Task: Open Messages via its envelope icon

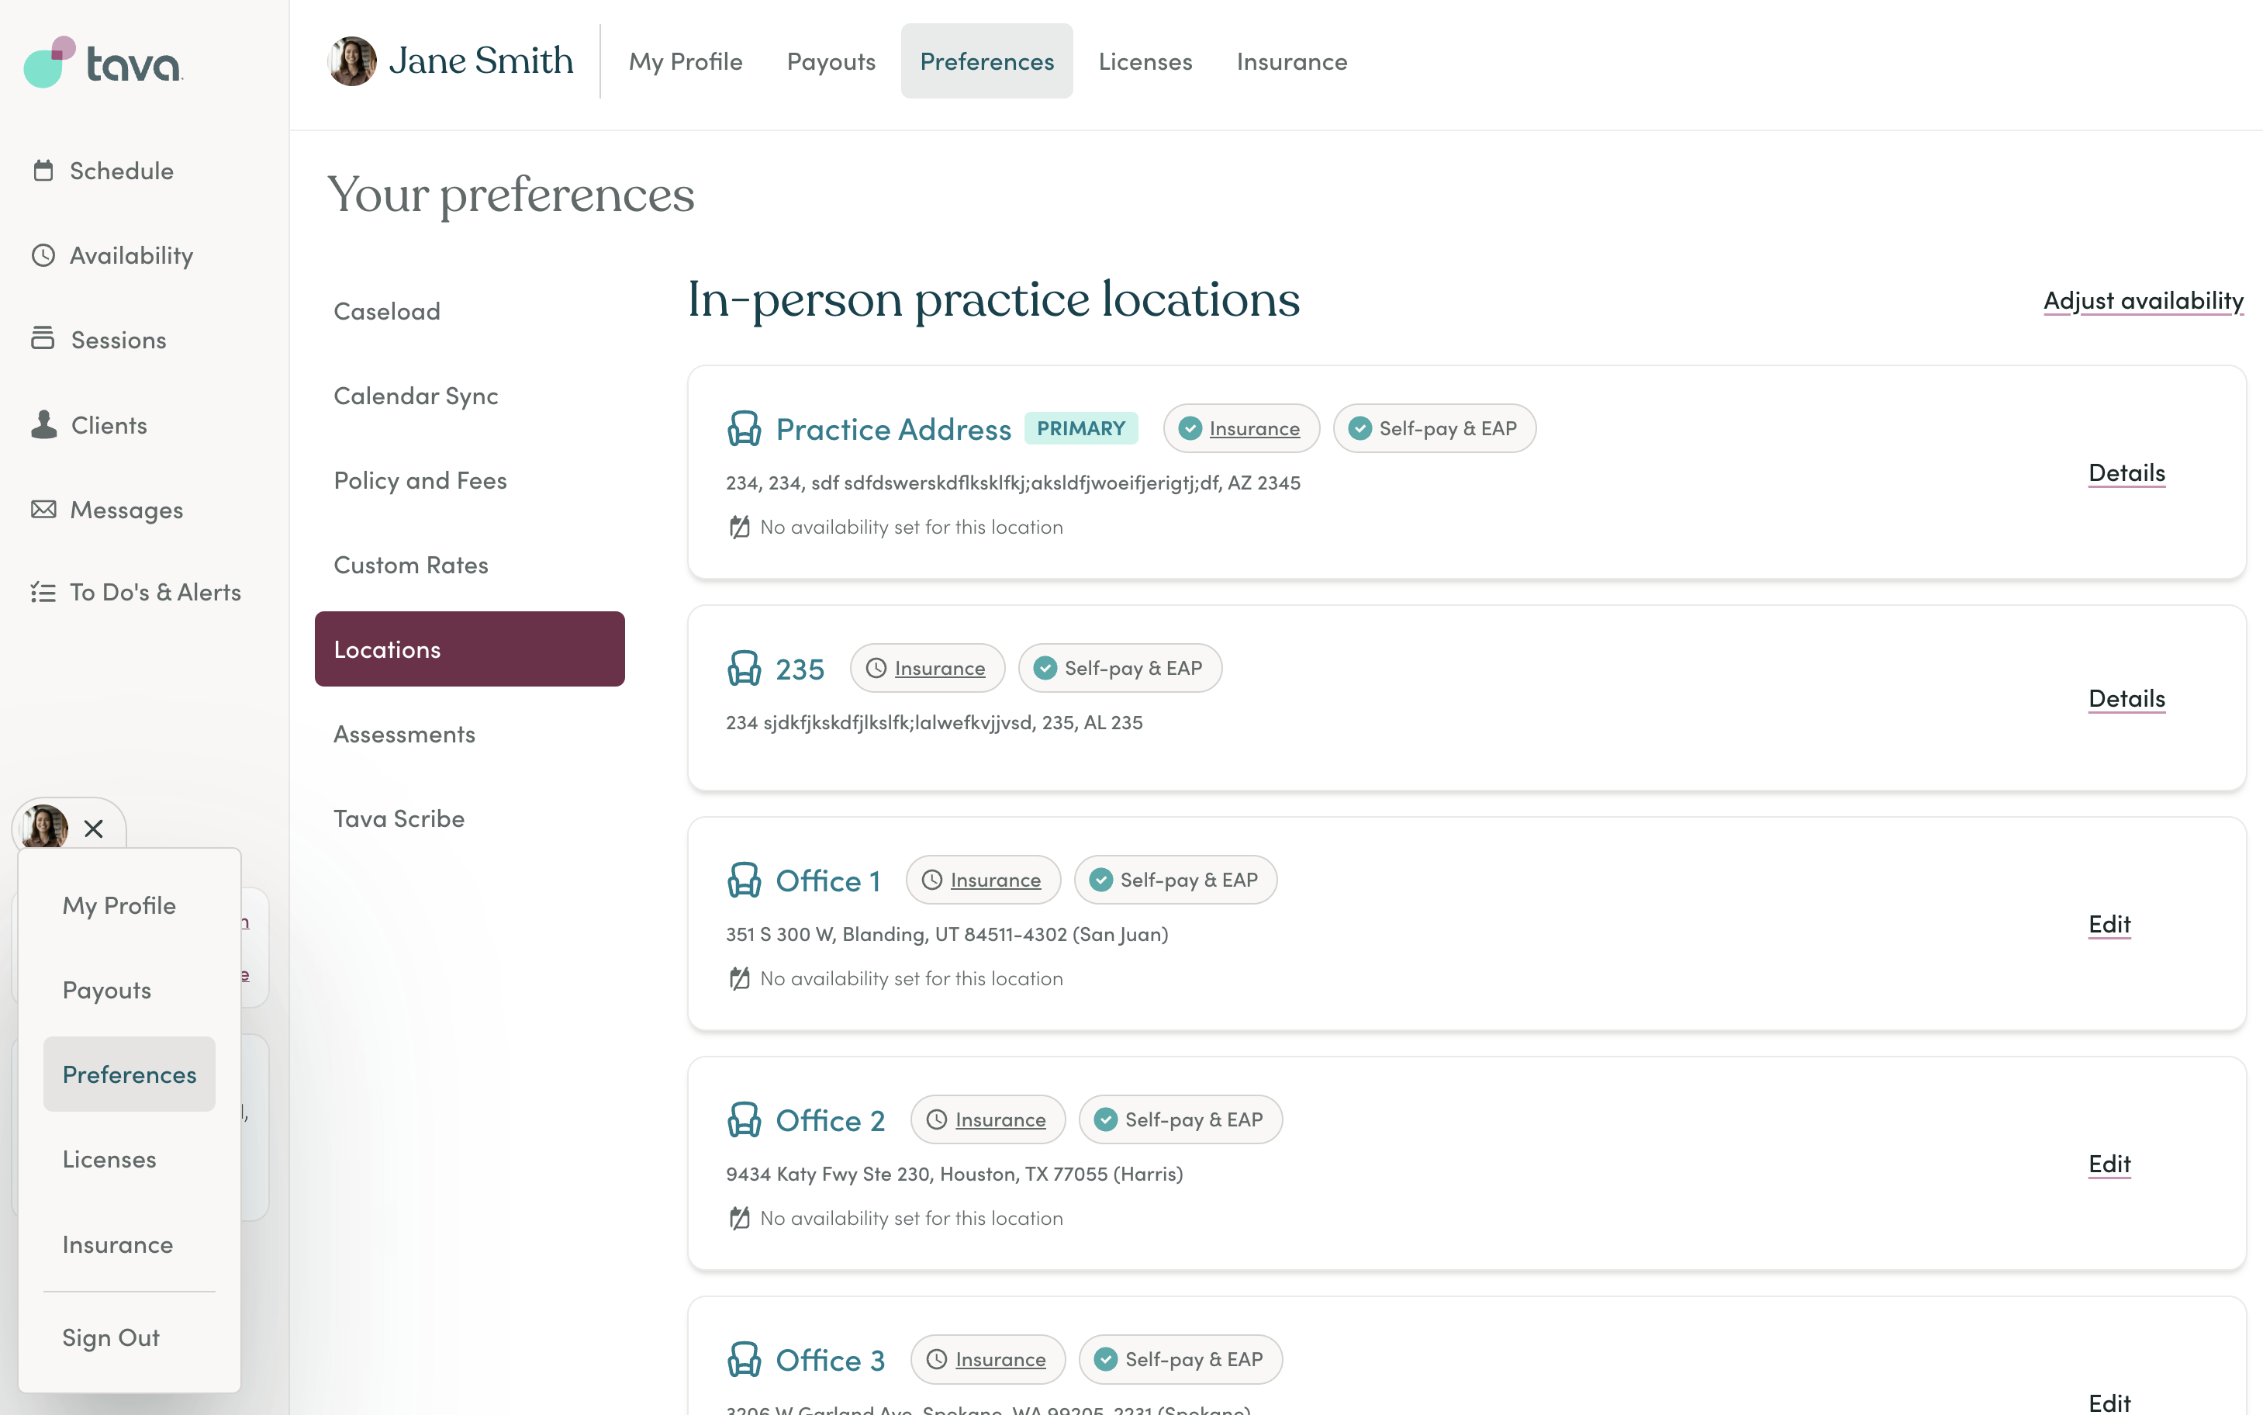Action: pos(43,509)
